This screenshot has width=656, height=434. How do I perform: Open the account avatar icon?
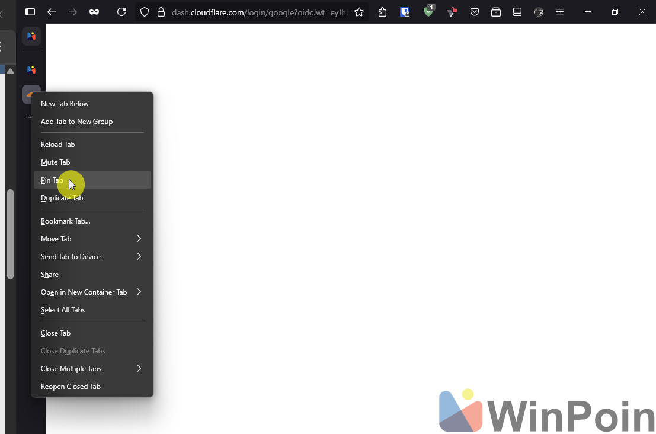coord(539,12)
